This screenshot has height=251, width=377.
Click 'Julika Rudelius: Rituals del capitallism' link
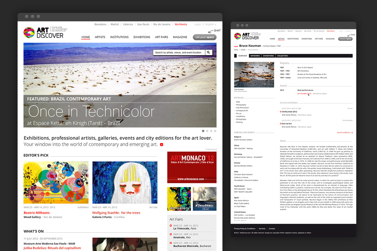tap(52, 248)
